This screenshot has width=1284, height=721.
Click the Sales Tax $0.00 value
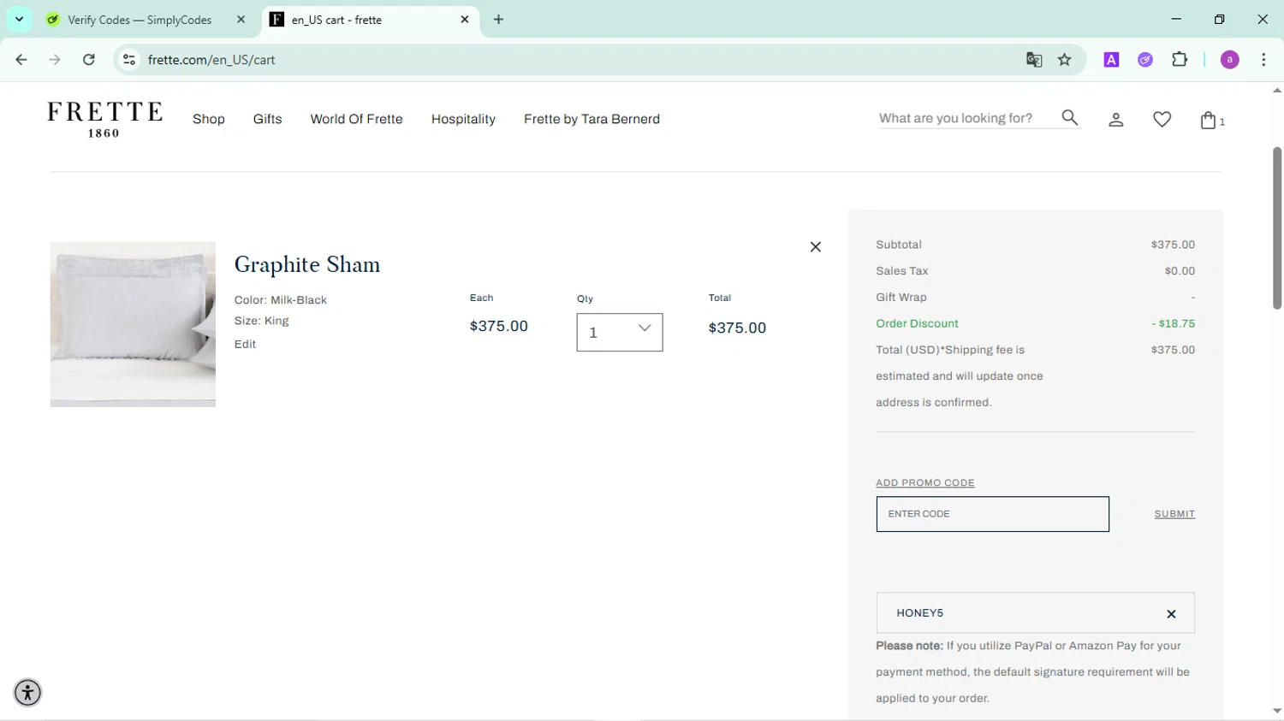coord(1180,271)
